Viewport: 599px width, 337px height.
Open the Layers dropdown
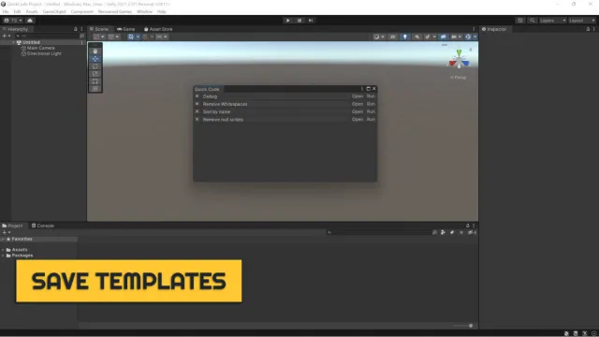click(552, 21)
